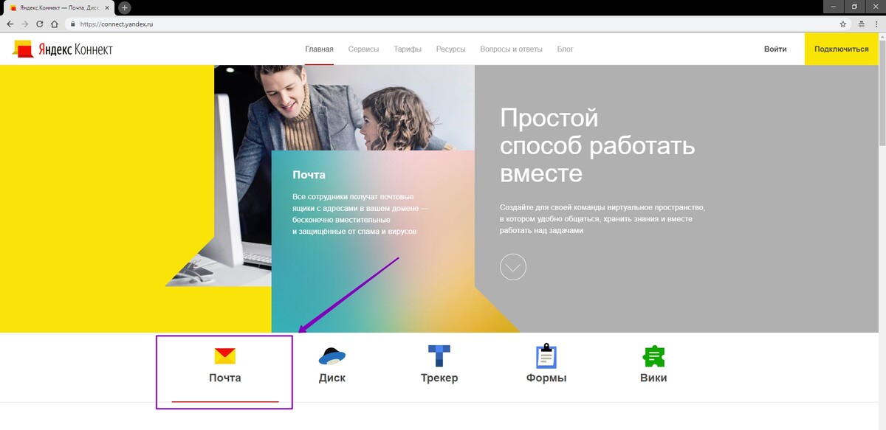Click the round down-arrow button in hero
This screenshot has width=886, height=430.
tap(513, 266)
